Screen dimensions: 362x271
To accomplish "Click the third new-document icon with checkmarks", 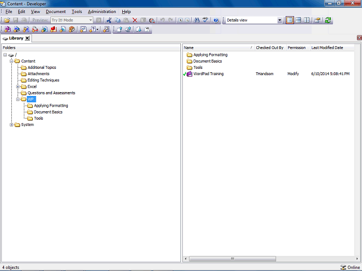I will pyautogui.click(x=26, y=29).
